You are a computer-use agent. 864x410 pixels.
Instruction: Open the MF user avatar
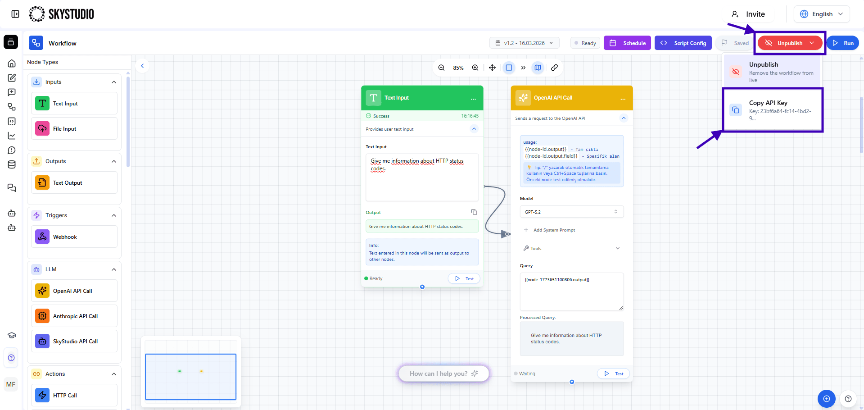[x=11, y=384]
